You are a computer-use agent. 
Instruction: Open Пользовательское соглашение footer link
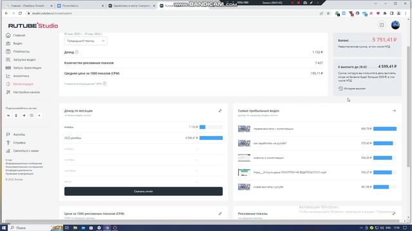pyautogui.click(x=24, y=167)
